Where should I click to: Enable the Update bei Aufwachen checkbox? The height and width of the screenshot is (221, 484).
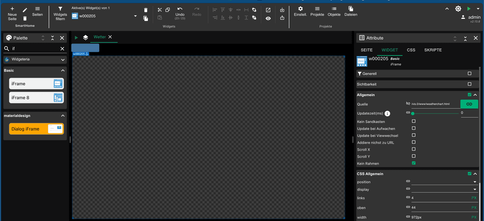(x=414, y=128)
